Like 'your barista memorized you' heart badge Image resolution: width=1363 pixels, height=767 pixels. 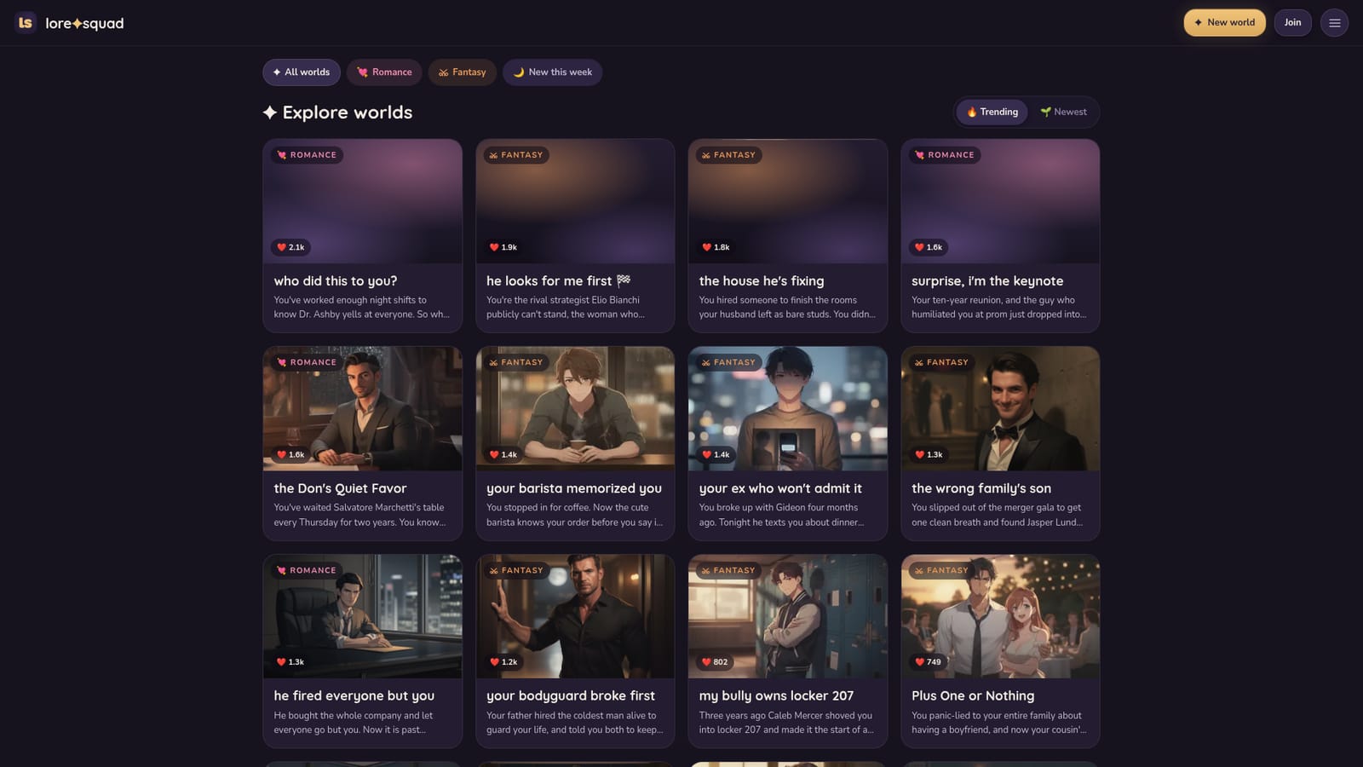pyautogui.click(x=503, y=455)
